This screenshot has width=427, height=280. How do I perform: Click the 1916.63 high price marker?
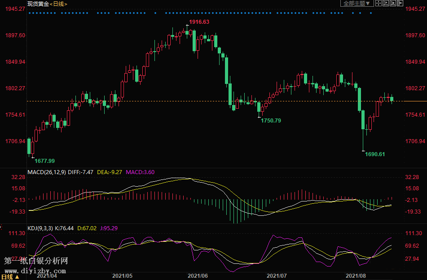pos(199,22)
